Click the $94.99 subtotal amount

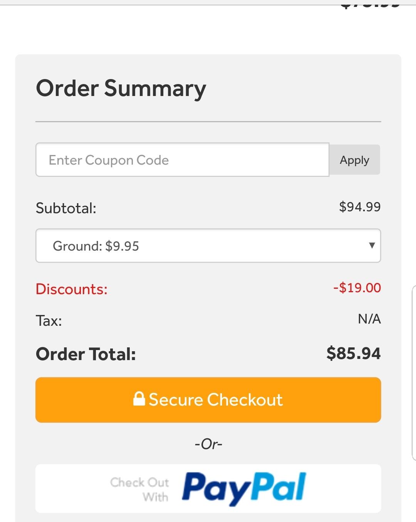pyautogui.click(x=360, y=207)
